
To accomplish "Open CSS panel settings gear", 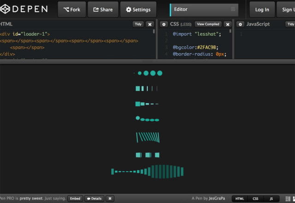I will pos(164,24).
